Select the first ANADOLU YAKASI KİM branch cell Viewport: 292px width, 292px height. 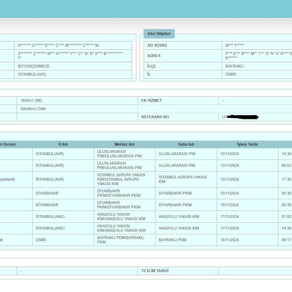click(x=186, y=217)
